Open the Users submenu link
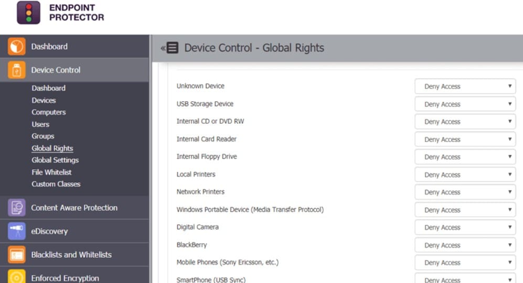The image size is (523, 283). pyautogui.click(x=40, y=124)
